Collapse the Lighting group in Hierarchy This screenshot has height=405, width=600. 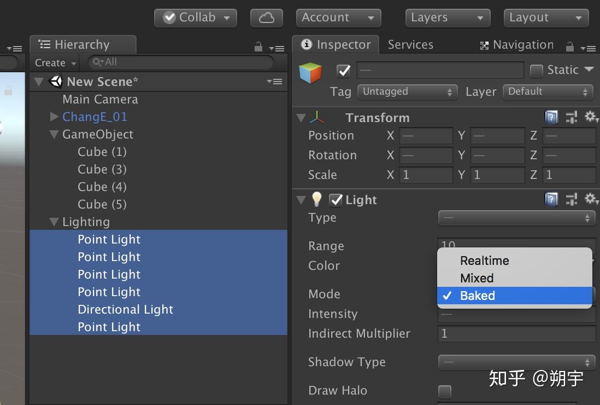click(x=54, y=222)
